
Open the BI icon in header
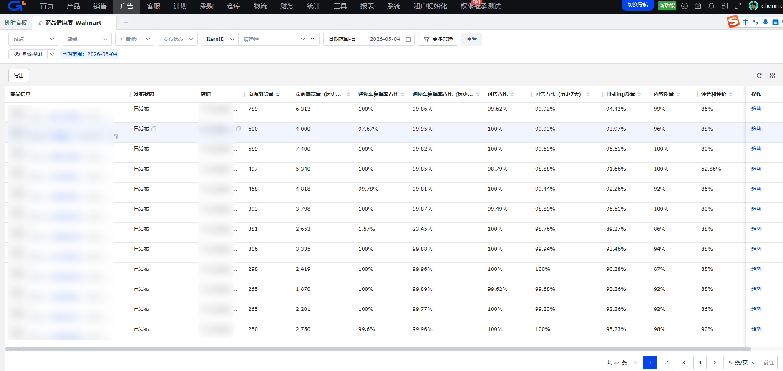[725, 6]
